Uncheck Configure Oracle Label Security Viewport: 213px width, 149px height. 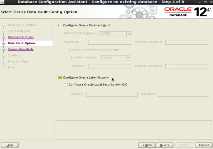point(60,77)
